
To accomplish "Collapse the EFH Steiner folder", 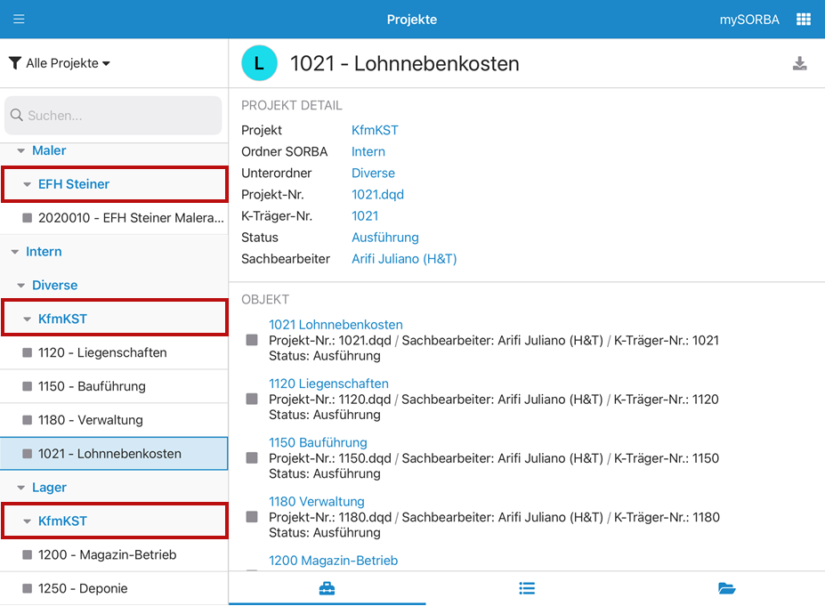I will (x=28, y=185).
